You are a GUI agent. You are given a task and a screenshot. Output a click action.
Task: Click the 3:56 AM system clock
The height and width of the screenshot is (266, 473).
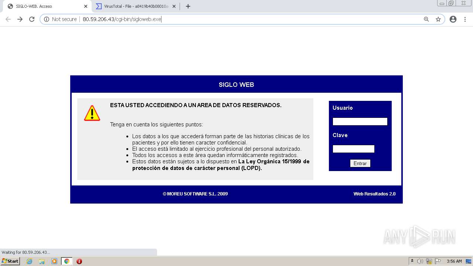(454, 261)
